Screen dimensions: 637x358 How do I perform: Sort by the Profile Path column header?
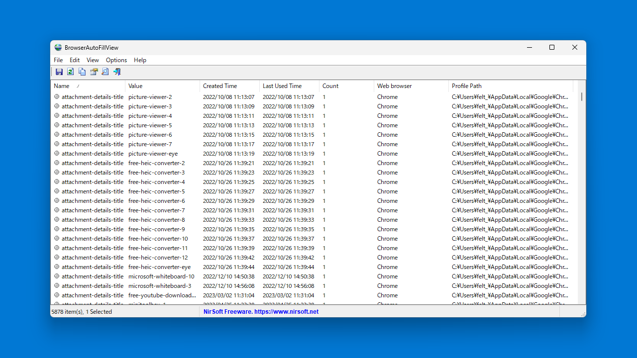click(511, 86)
